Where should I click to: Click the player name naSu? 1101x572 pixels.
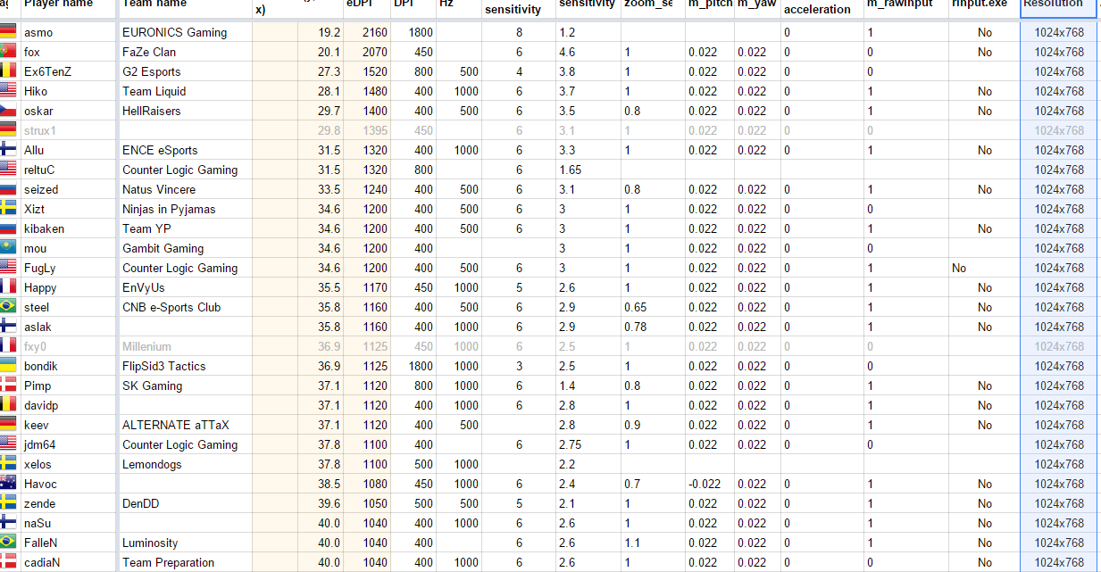[x=38, y=523]
